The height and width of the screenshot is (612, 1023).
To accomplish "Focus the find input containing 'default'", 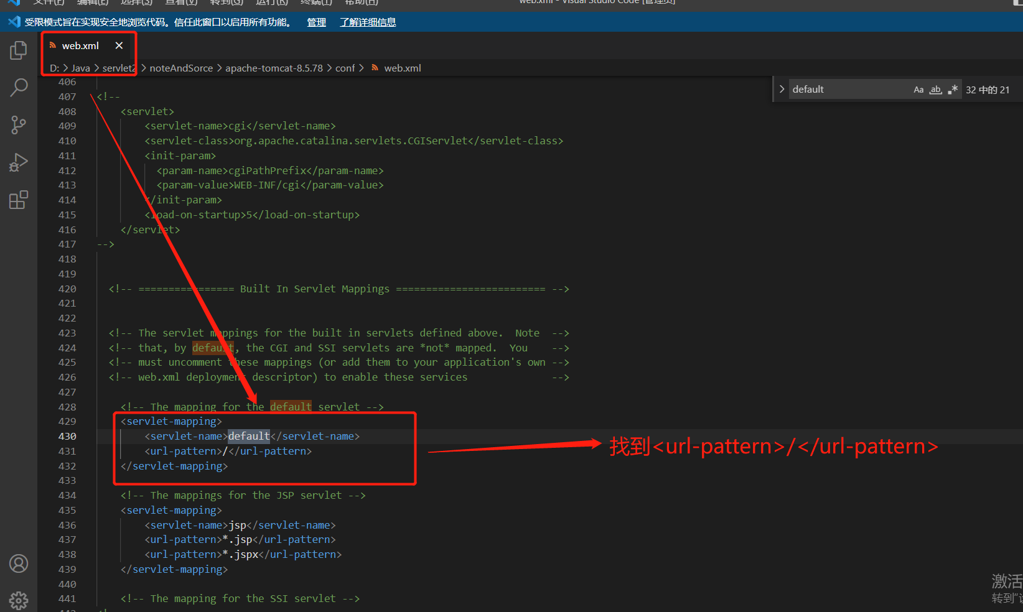I will tap(849, 89).
